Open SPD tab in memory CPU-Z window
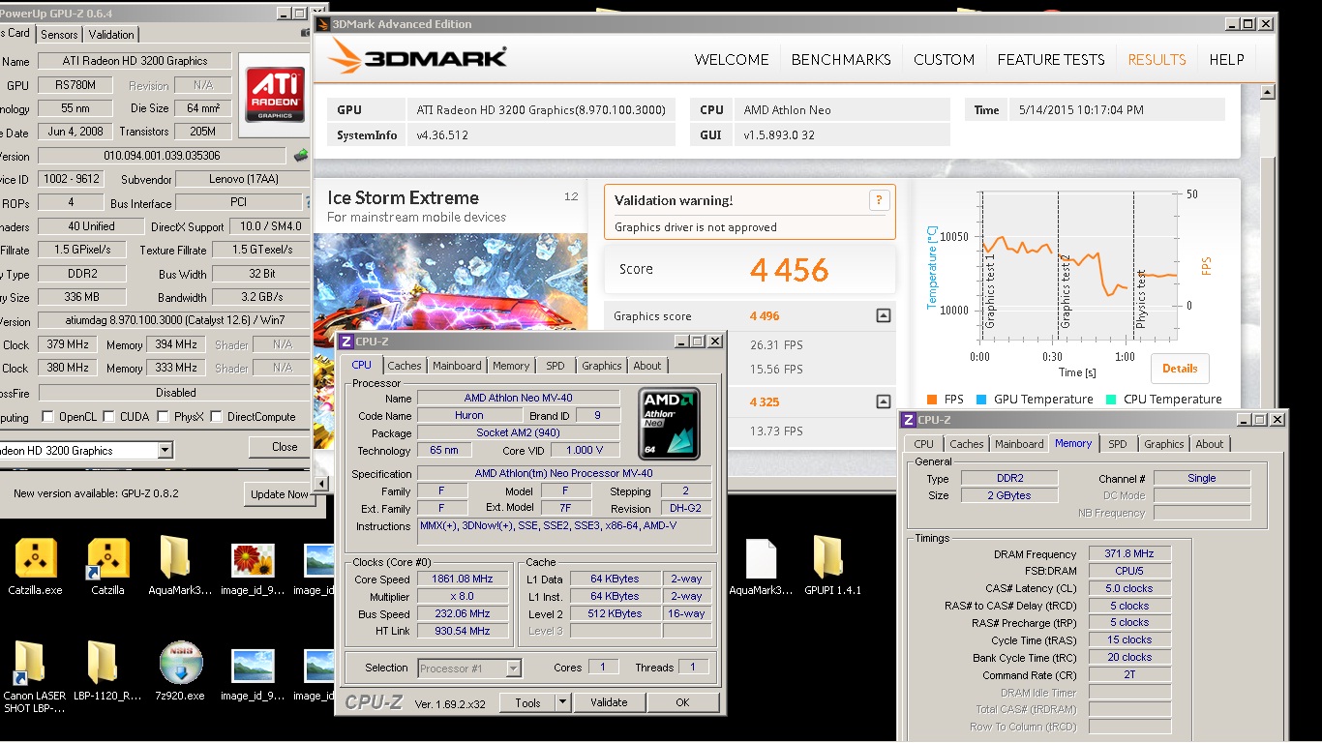Viewport: 1322px width, 743px height. pos(1118,444)
